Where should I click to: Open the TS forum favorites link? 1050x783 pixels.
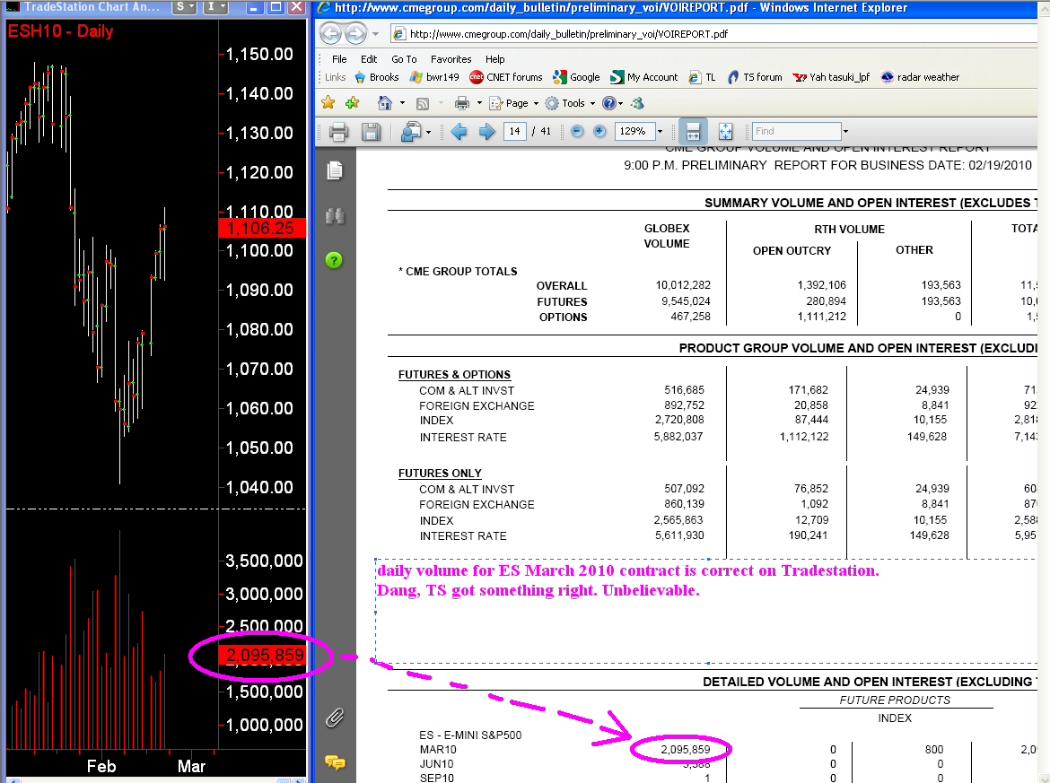(x=755, y=77)
